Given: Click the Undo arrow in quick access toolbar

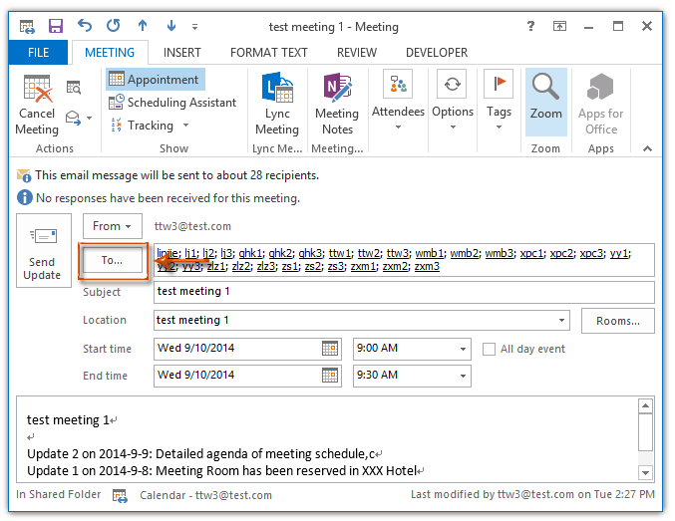Looking at the screenshot, I should 85,25.
